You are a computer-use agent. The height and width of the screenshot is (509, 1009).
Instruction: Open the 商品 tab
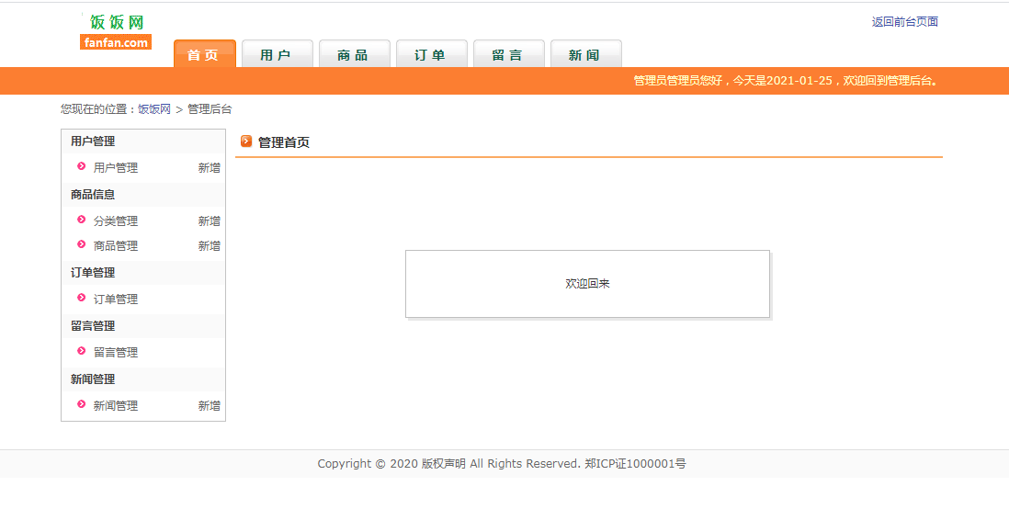[355, 54]
